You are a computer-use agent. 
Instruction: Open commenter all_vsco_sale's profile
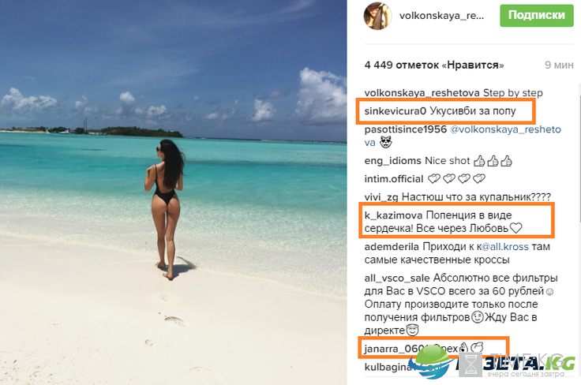tap(397, 278)
